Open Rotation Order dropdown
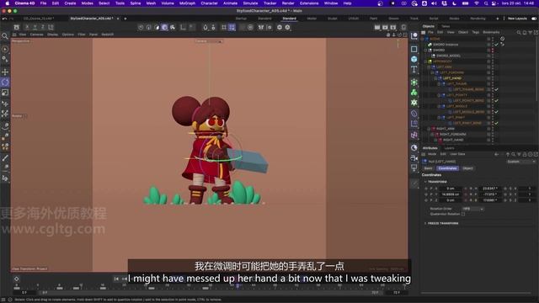The height and width of the screenshot is (303, 539). [473, 209]
